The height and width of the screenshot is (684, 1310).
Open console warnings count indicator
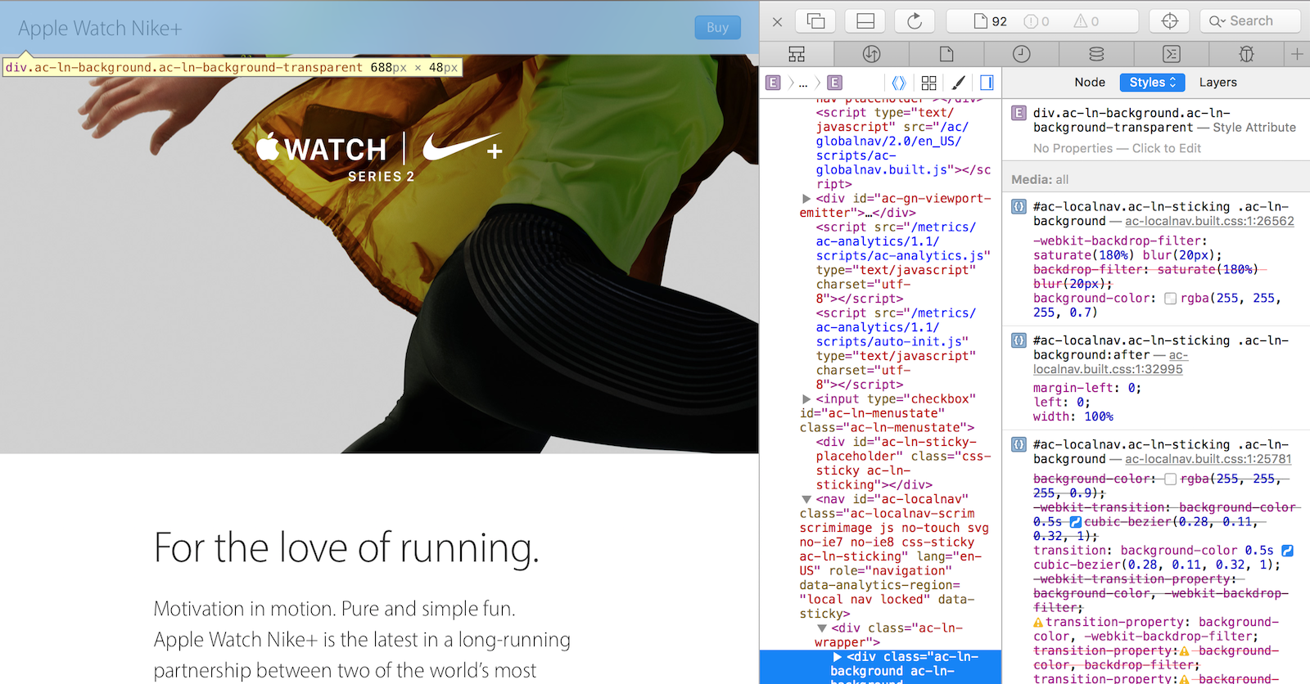point(1086,21)
